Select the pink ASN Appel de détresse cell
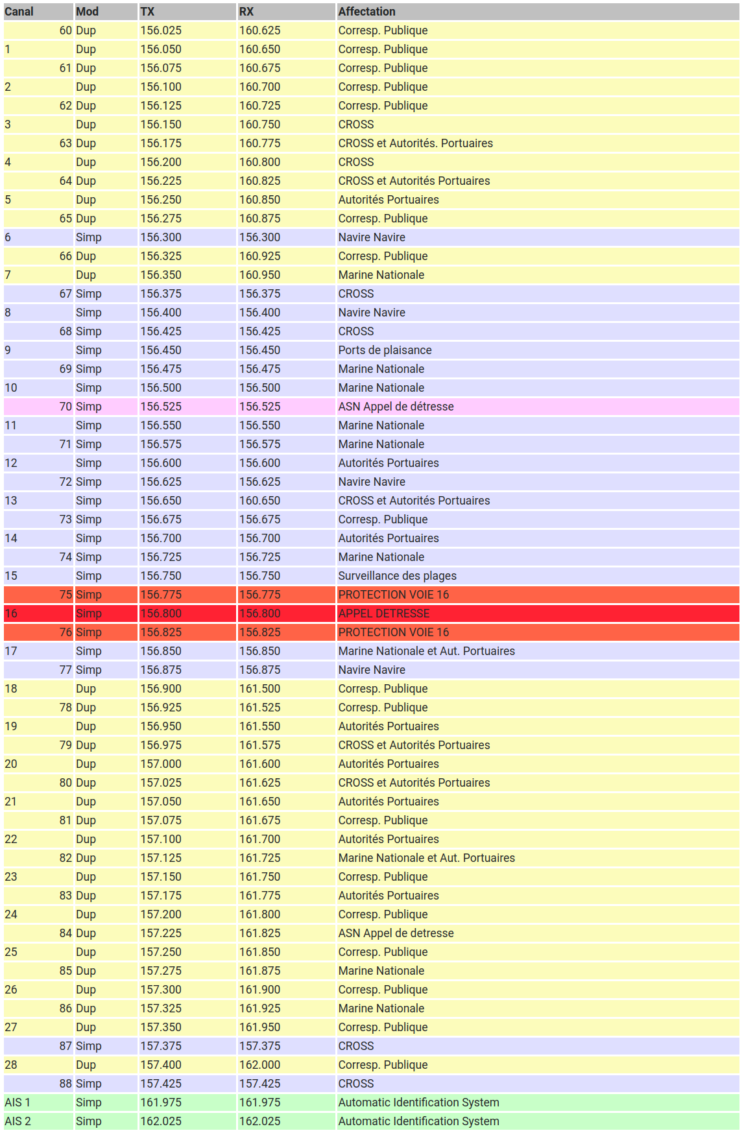 [537, 407]
